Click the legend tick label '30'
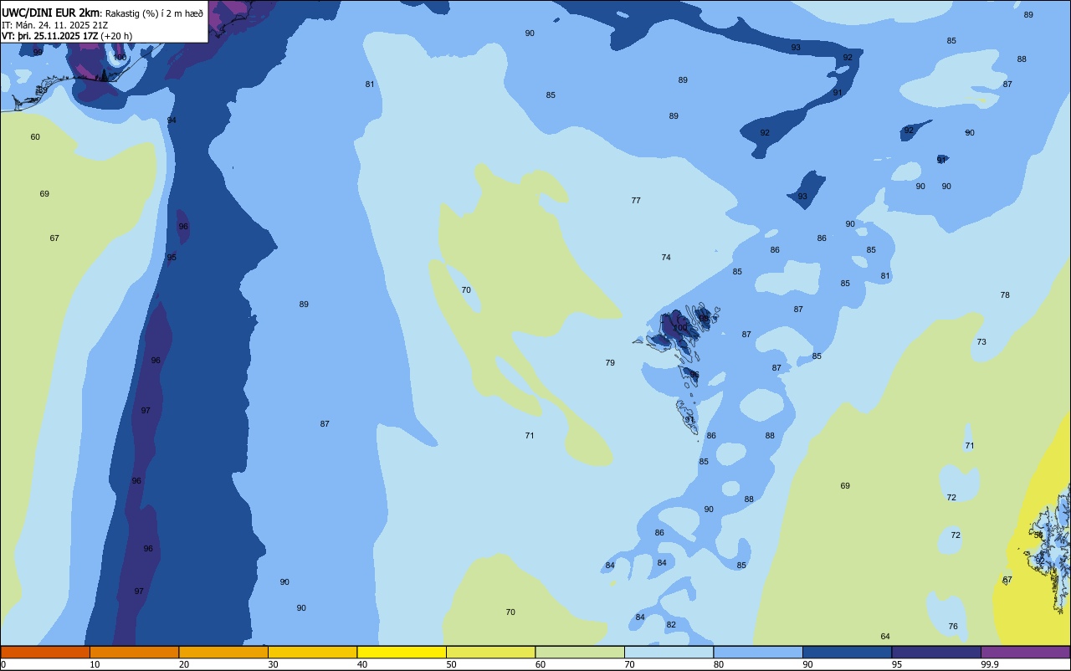The height and width of the screenshot is (671, 1071). [x=273, y=664]
